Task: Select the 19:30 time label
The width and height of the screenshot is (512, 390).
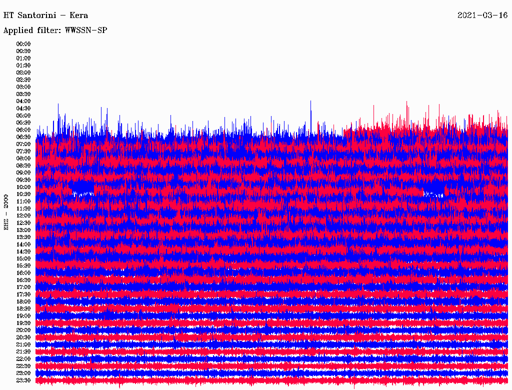Action: (x=23, y=323)
